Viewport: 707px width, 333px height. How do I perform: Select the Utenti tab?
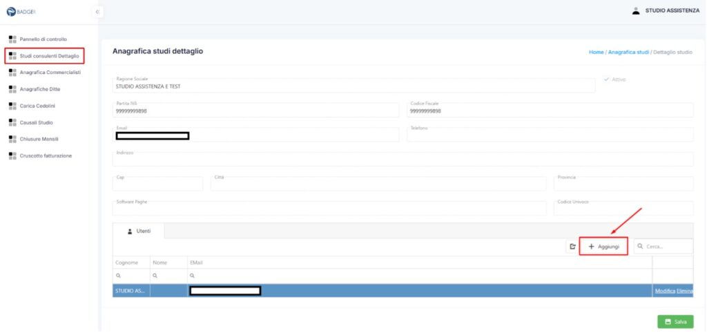point(139,231)
